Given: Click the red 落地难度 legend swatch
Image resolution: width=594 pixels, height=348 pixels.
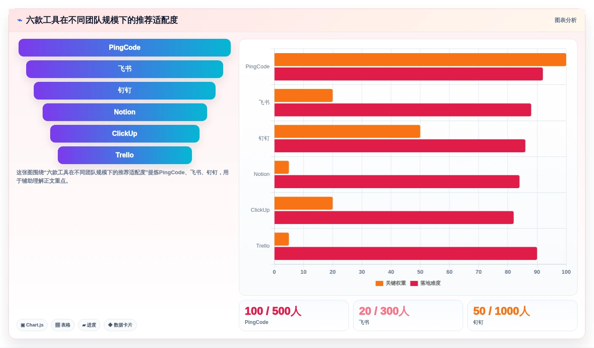Looking at the screenshot, I should 414,283.
